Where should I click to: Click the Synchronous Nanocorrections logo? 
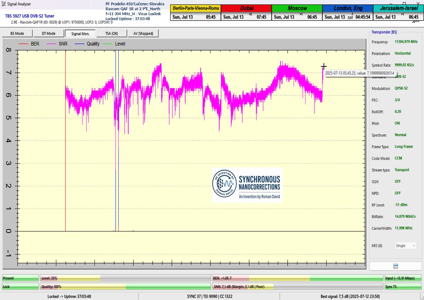coord(247,185)
